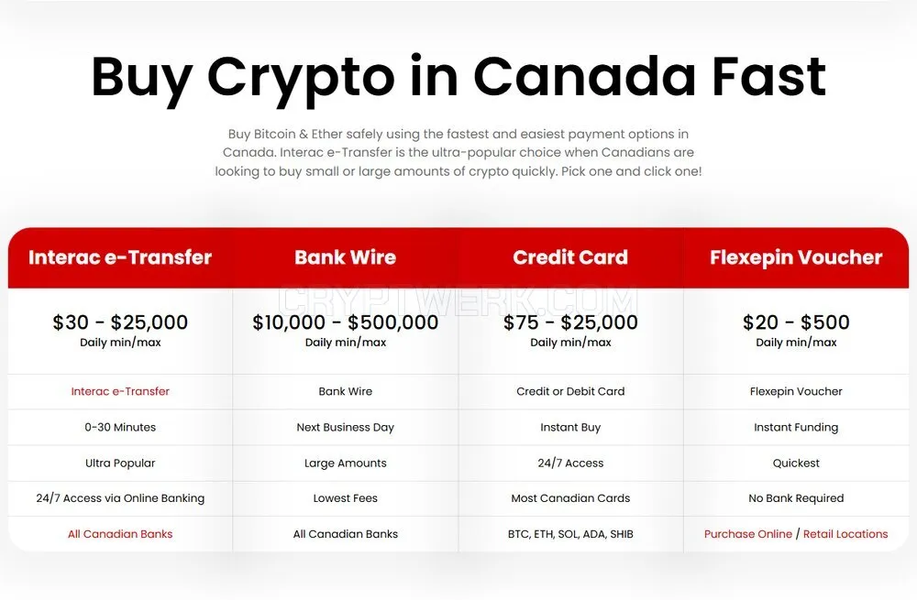Click the BTC, ETH, SOL, ADA, SHIB cell
Viewport: 917px width, 600px height.
coord(570,534)
